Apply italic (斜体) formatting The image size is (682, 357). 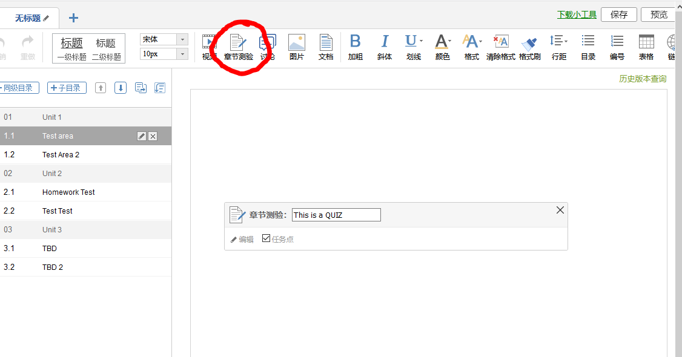pyautogui.click(x=384, y=47)
